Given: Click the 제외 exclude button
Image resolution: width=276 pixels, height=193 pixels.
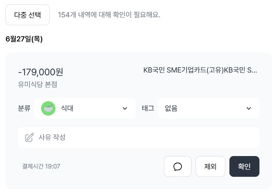Looking at the screenshot, I should [210, 166].
